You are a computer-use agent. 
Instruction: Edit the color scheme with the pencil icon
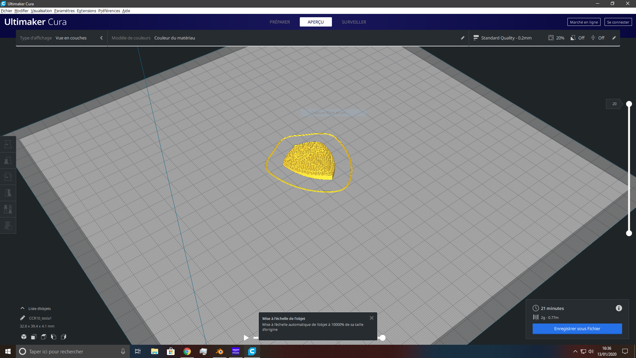tap(463, 38)
